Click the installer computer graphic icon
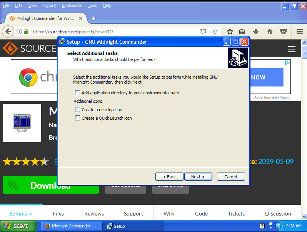Viewport: 307px width, 232px height. pos(238,58)
